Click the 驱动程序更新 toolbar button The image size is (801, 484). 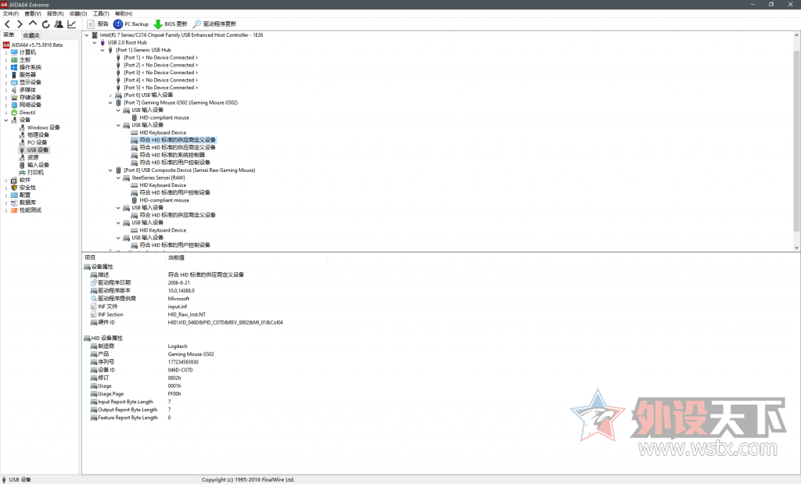pos(214,24)
